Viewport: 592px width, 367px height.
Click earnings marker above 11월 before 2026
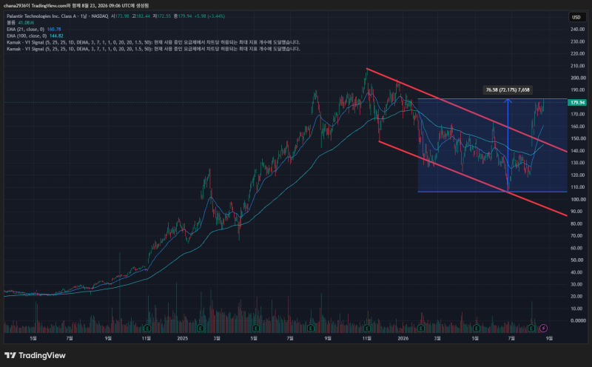pyautogui.click(x=367, y=328)
